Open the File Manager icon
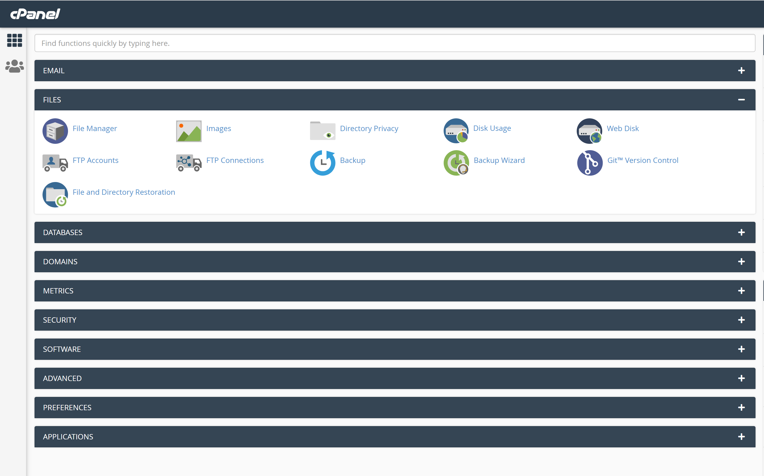764x476 pixels. [55, 131]
